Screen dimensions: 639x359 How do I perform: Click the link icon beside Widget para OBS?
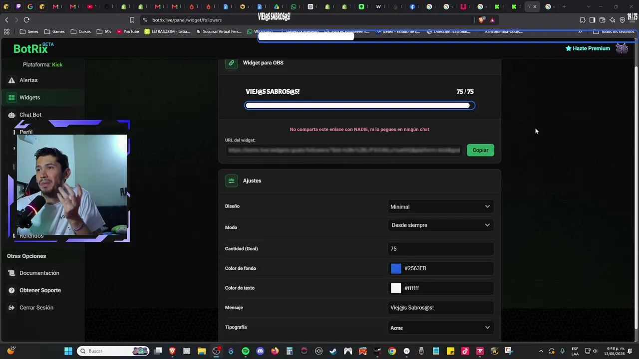(x=231, y=63)
